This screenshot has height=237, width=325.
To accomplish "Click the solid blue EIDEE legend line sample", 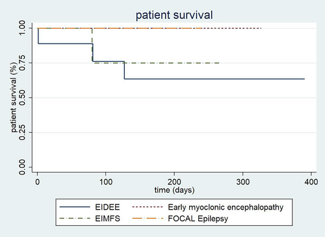I will (x=75, y=207).
